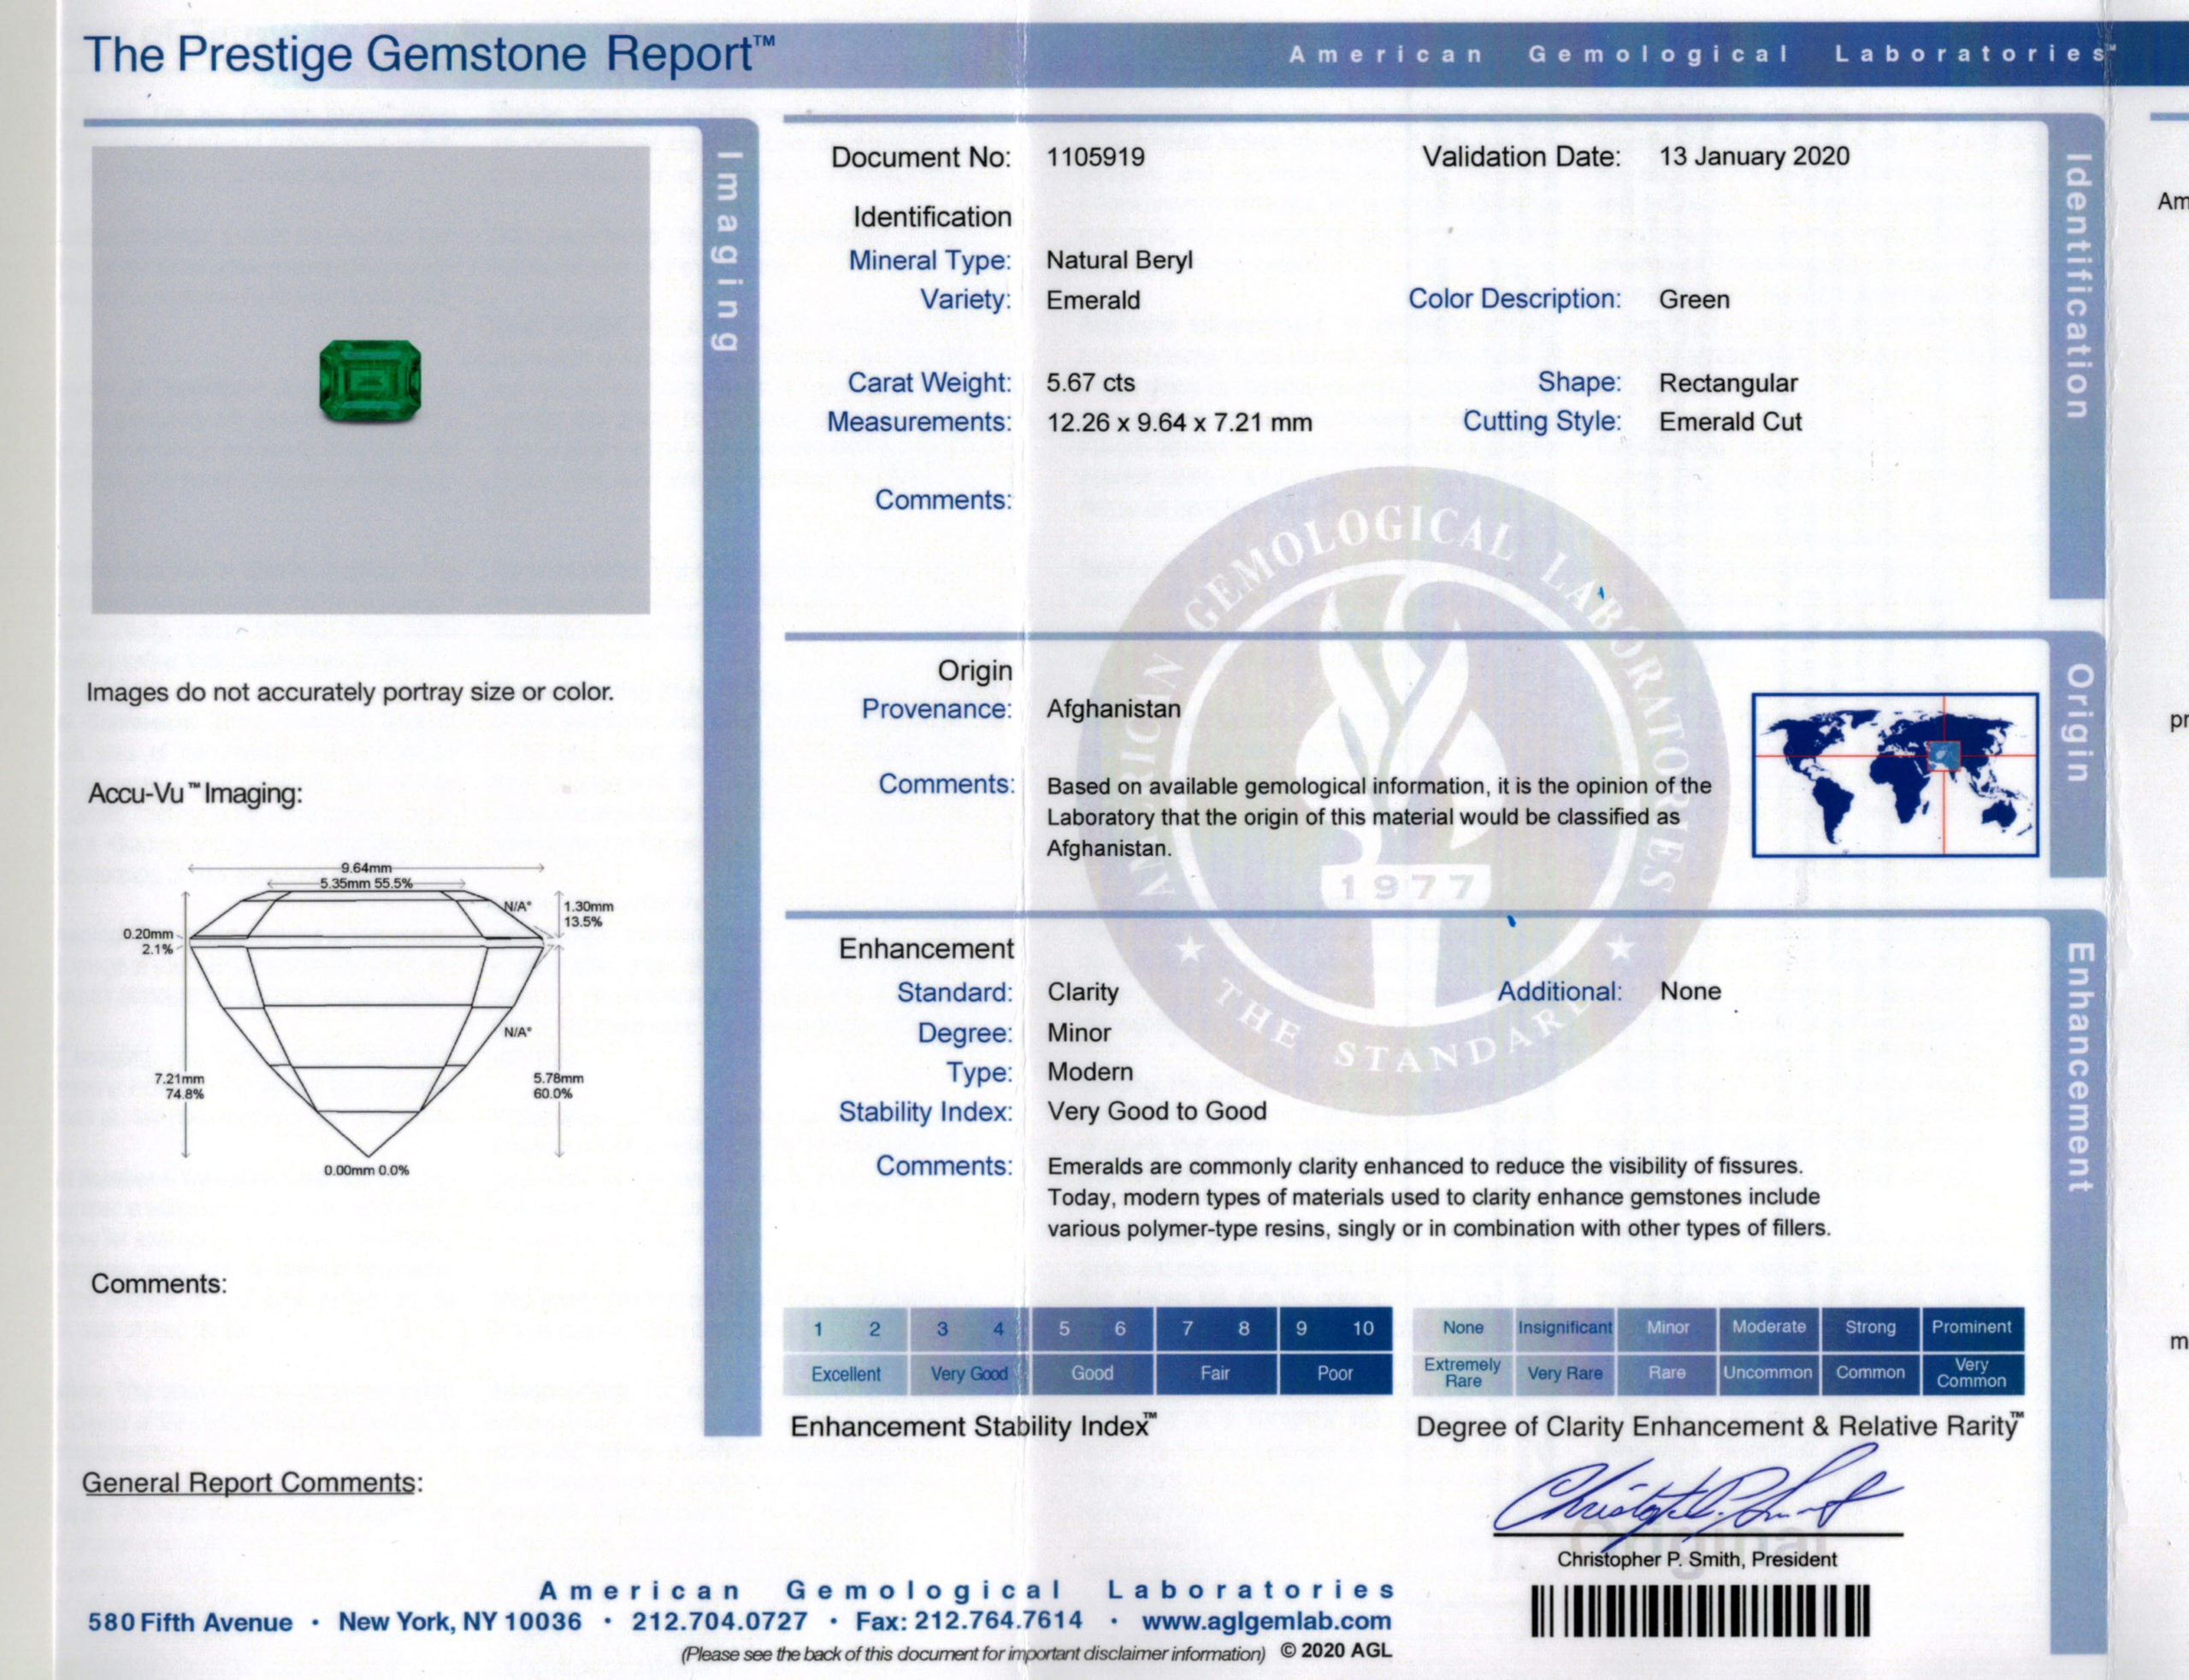The height and width of the screenshot is (1680, 2189).
Task: Click the 'Prominent' enhancement degree cell
Action: pyautogui.click(x=1971, y=1328)
